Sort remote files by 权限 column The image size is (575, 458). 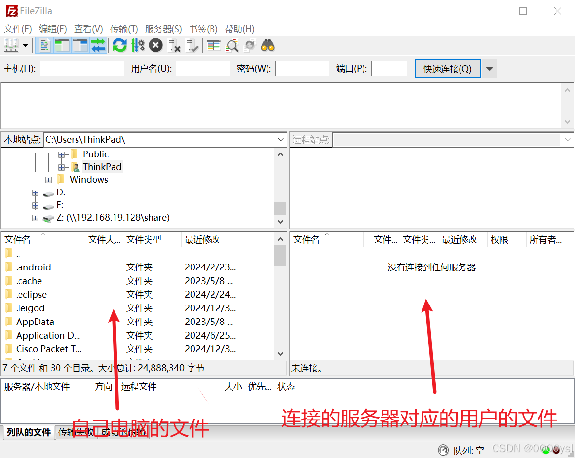coord(507,239)
